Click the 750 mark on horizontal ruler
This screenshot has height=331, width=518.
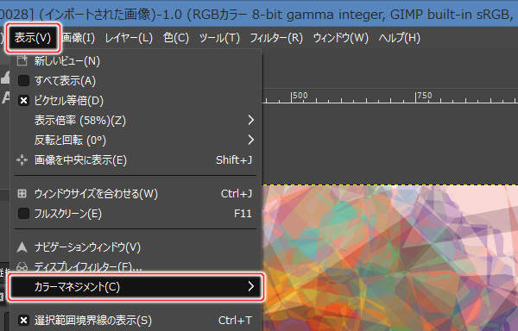[424, 96]
